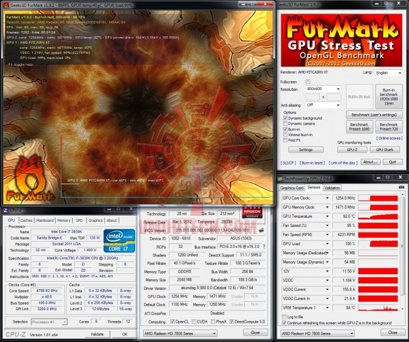Enable Xtreme burn-in checkbox

click(x=285, y=134)
